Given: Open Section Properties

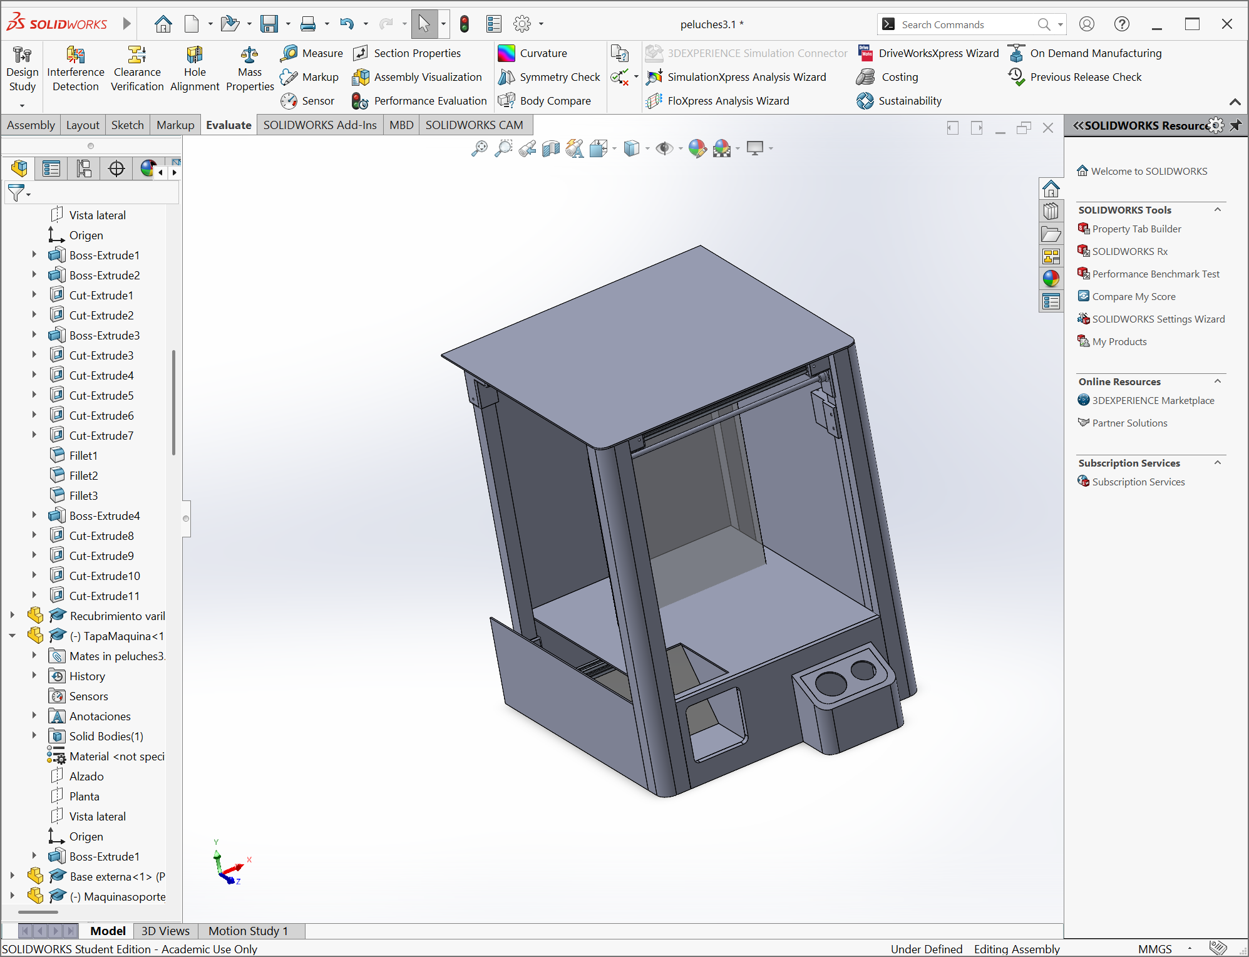Looking at the screenshot, I should (x=407, y=53).
